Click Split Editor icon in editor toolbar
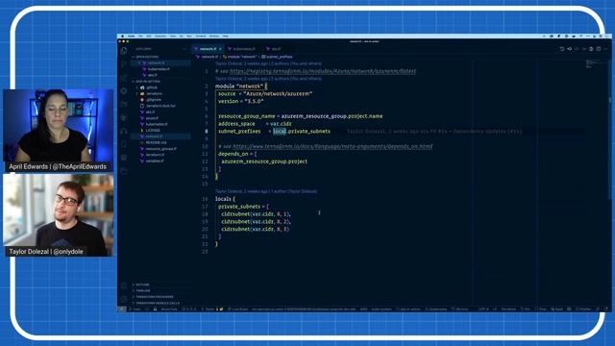Screen dimensions: 615x346 point(599,49)
